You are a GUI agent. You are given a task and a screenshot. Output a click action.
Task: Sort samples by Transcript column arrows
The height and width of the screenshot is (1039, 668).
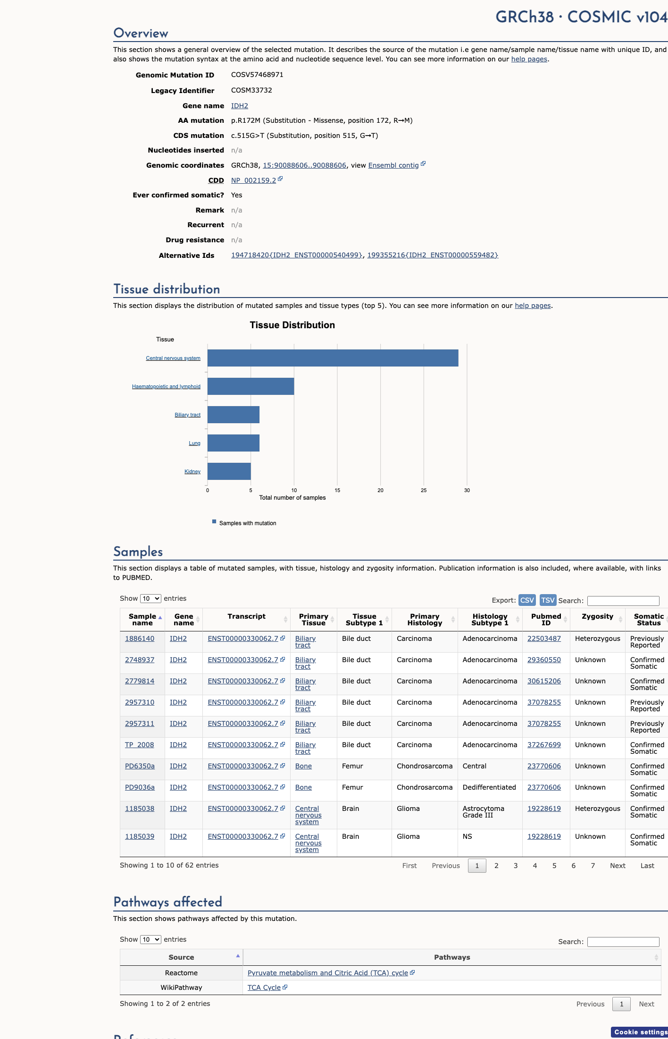coord(285,620)
